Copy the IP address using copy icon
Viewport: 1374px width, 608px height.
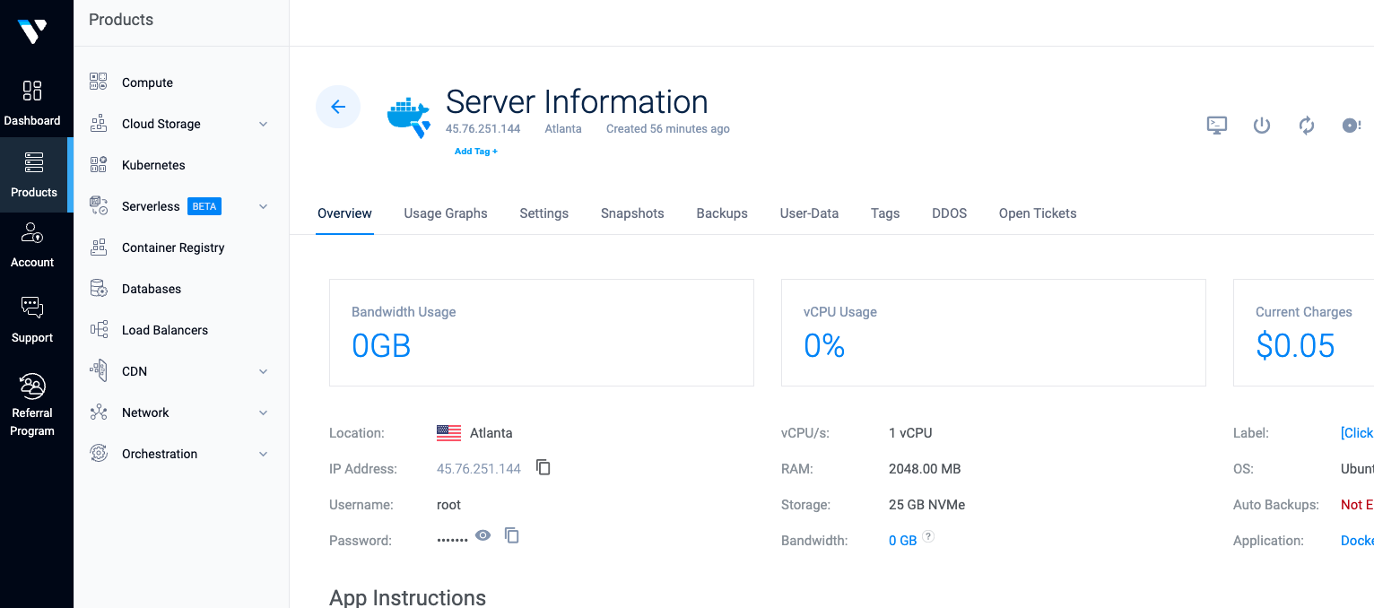tap(543, 466)
